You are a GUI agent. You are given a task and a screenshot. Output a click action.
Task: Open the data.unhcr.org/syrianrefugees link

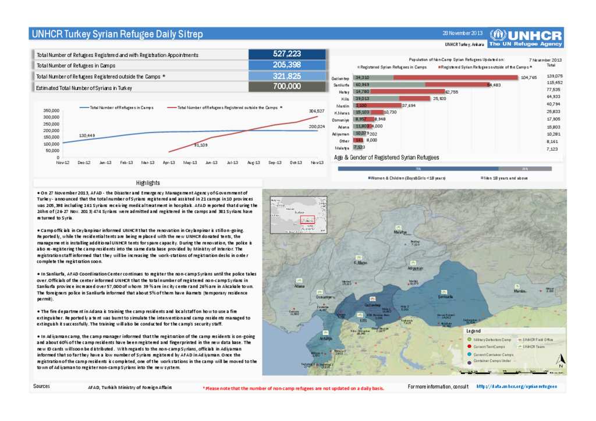516,386
